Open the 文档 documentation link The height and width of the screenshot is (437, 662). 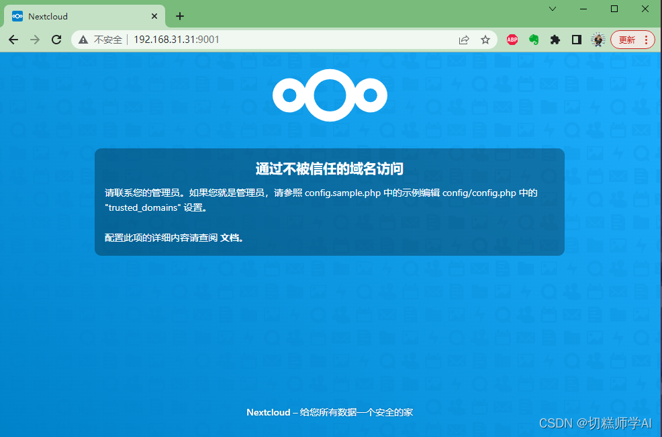[230, 238]
